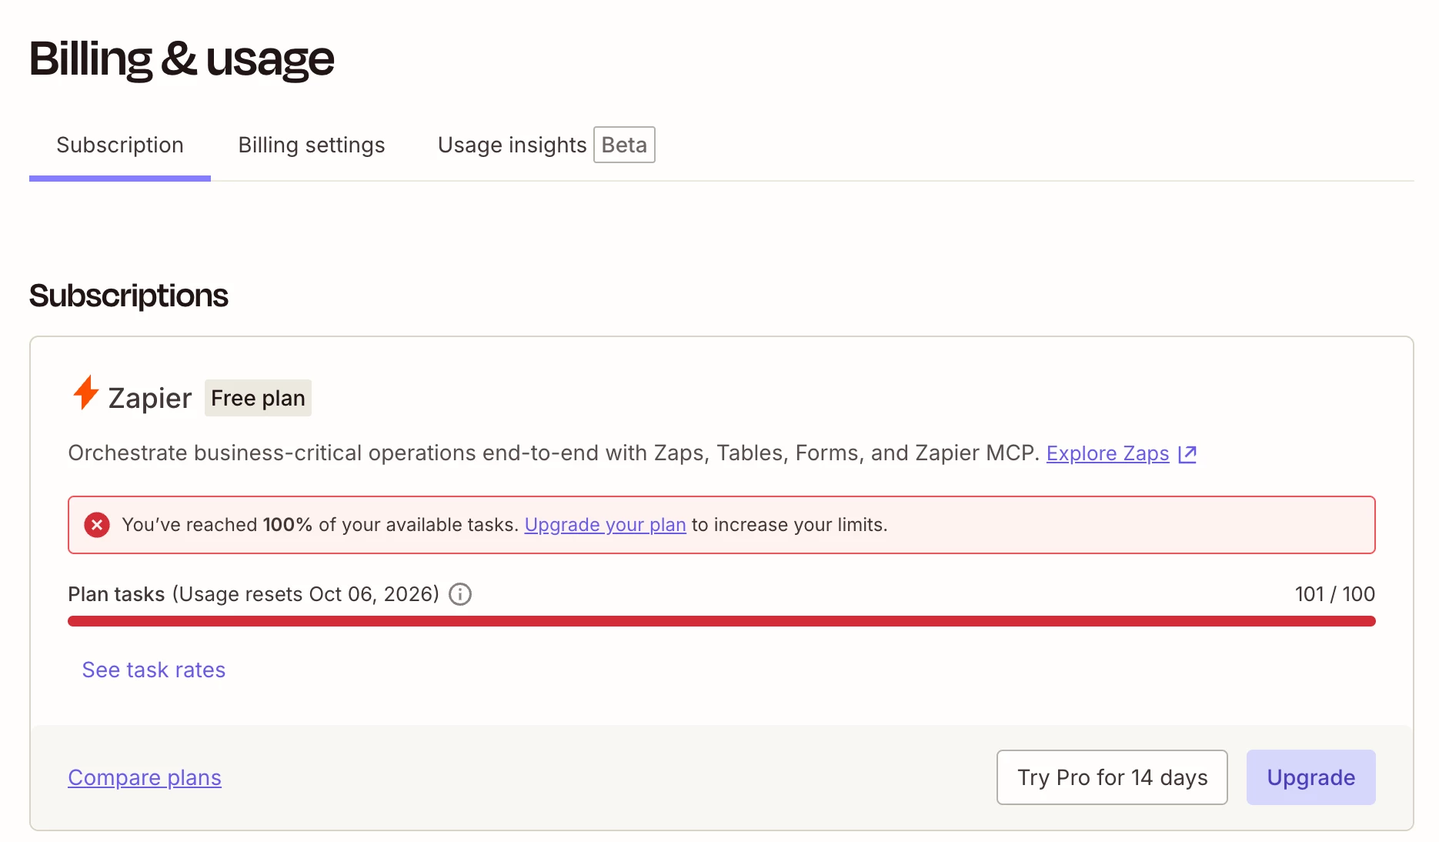Click the Billing & usage page heading
Image resolution: width=1439 pixels, height=842 pixels.
click(x=182, y=59)
